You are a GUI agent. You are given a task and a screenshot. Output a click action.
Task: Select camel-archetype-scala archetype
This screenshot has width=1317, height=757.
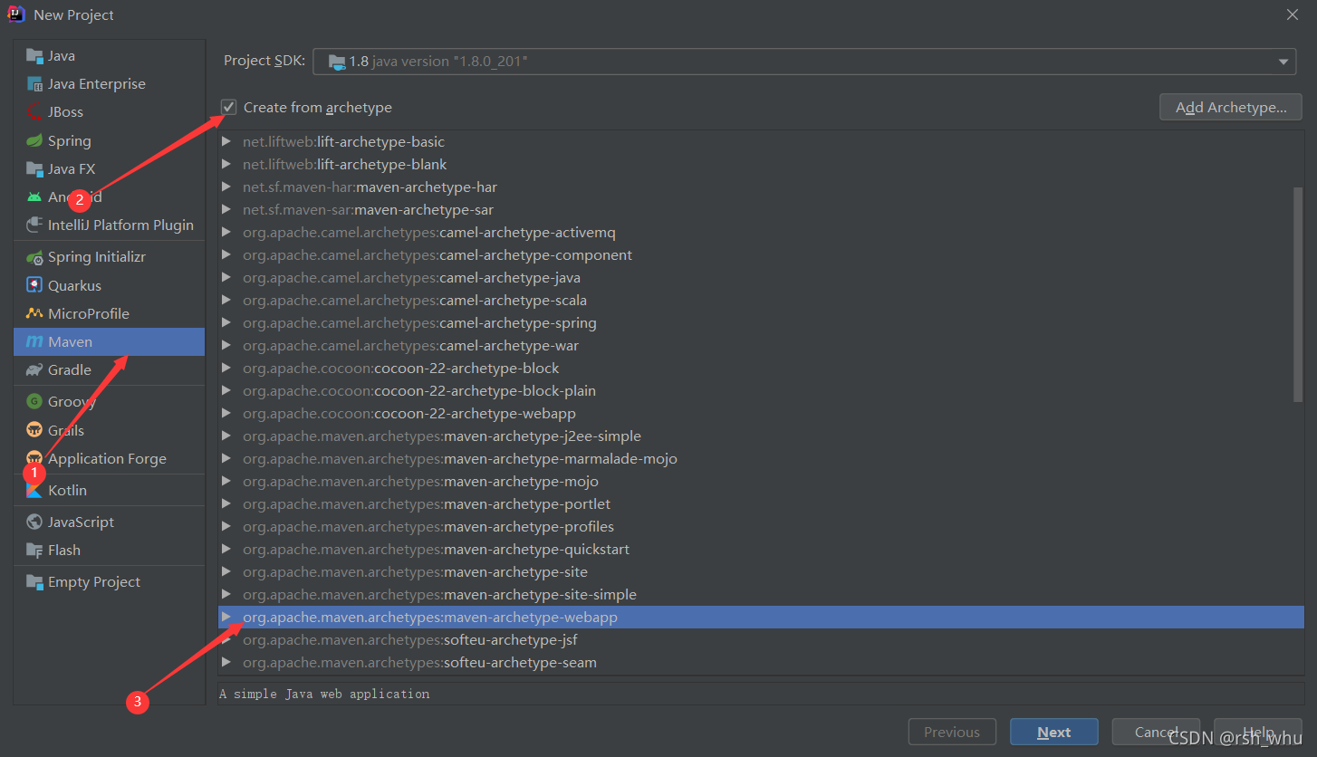pos(761,300)
